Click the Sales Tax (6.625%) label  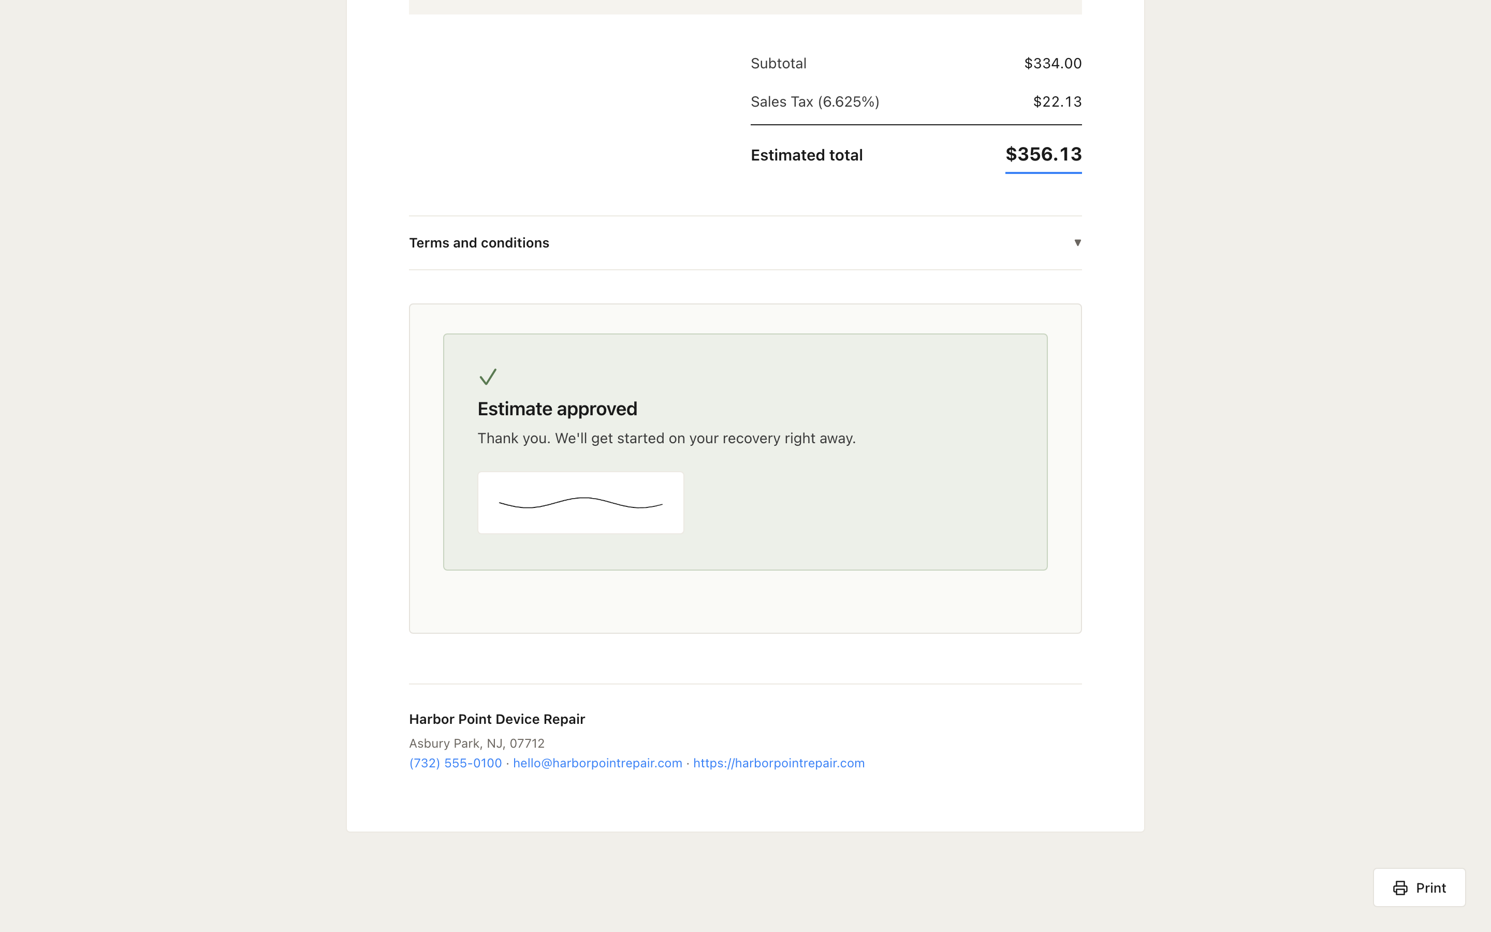click(814, 101)
